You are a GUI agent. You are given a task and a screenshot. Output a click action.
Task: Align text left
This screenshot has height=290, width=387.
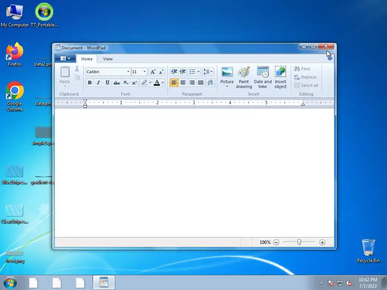174,83
